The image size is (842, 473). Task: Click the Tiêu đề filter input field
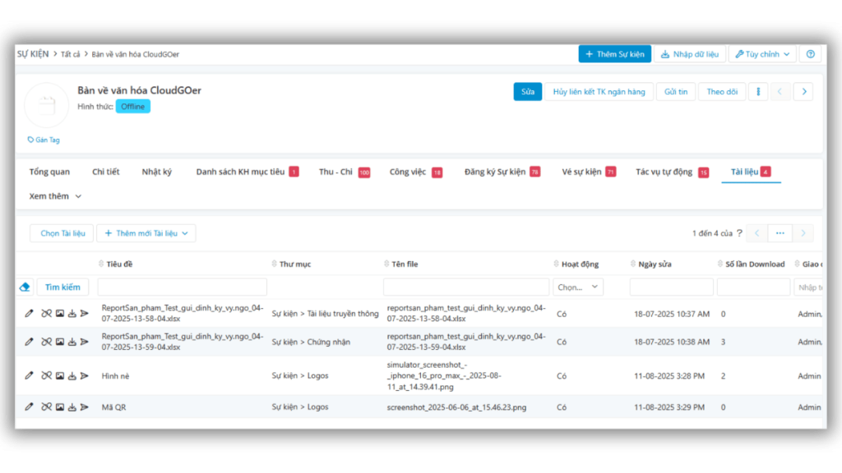click(x=182, y=287)
